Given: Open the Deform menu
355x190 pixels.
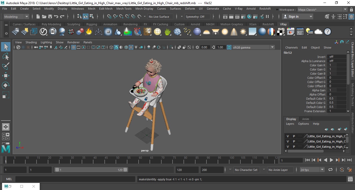Looking at the screenshot, I should point(190,9).
